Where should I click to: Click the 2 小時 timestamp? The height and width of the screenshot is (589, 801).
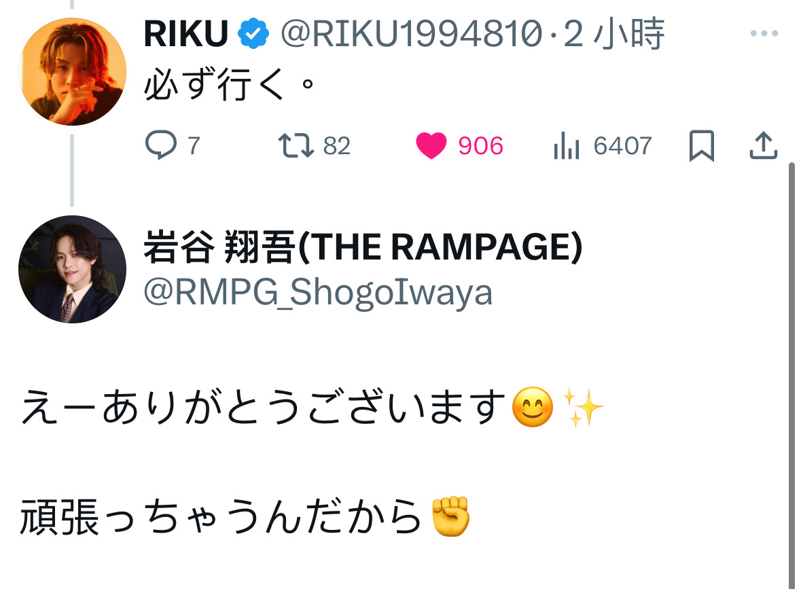(x=613, y=34)
